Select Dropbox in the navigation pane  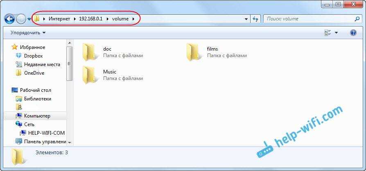pos(33,56)
